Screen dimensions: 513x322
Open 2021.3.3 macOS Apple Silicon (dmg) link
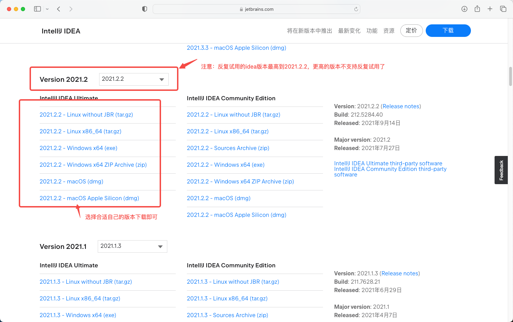pyautogui.click(x=237, y=48)
